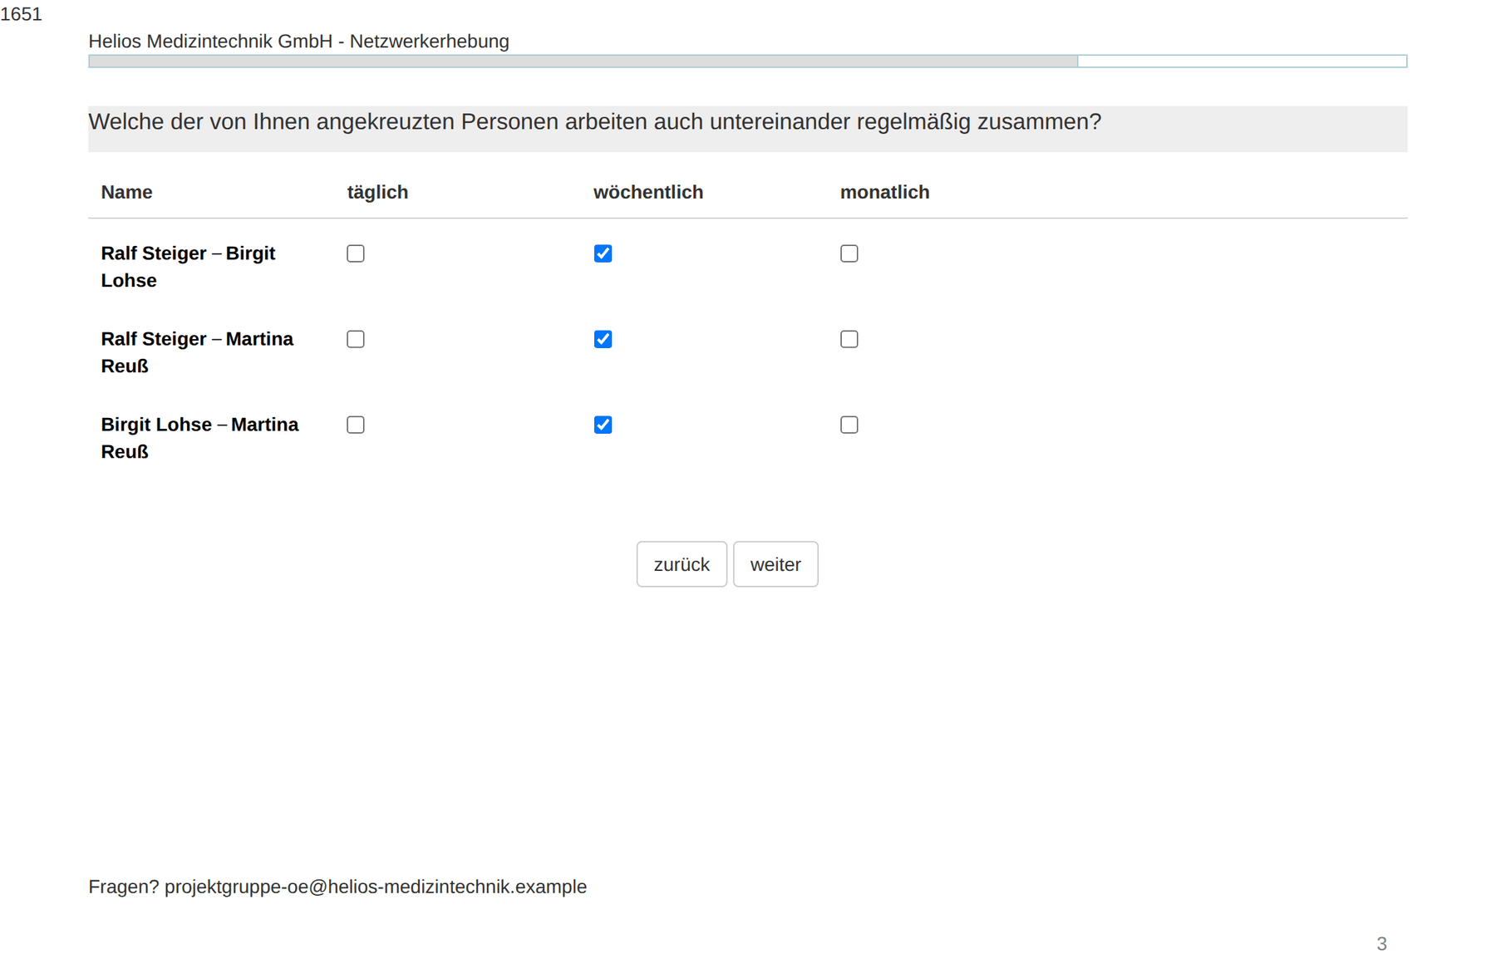The image size is (1496, 978).
Task: Click the 'Name' column header
Action: (126, 192)
